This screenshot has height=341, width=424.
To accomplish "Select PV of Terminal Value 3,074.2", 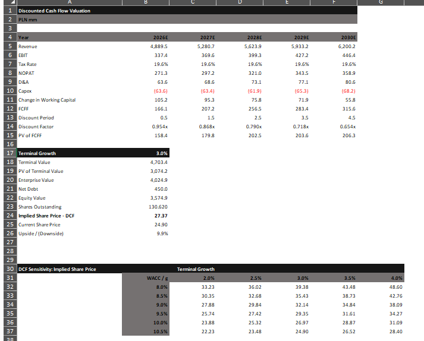I will (159, 171).
